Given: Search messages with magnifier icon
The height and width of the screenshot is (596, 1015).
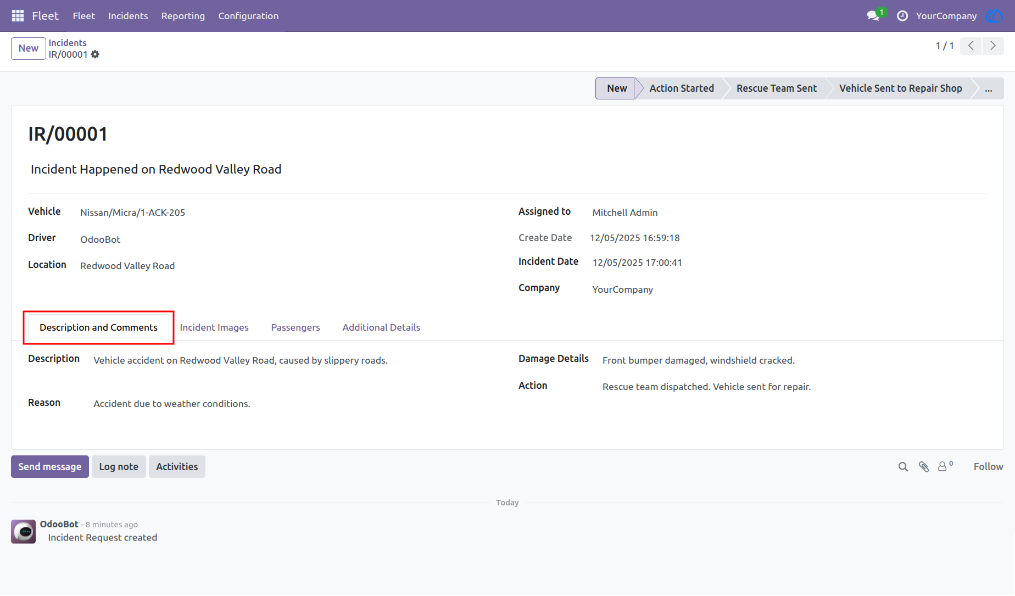Looking at the screenshot, I should pyautogui.click(x=903, y=467).
